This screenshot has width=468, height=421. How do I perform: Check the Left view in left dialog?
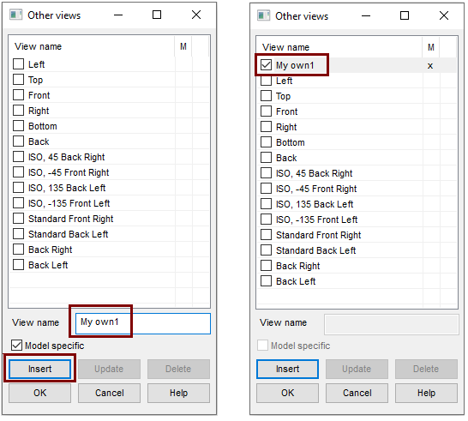coord(19,64)
